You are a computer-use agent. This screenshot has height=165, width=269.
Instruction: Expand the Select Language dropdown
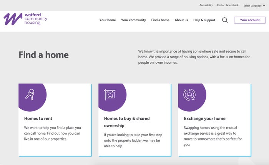pos(254,6)
